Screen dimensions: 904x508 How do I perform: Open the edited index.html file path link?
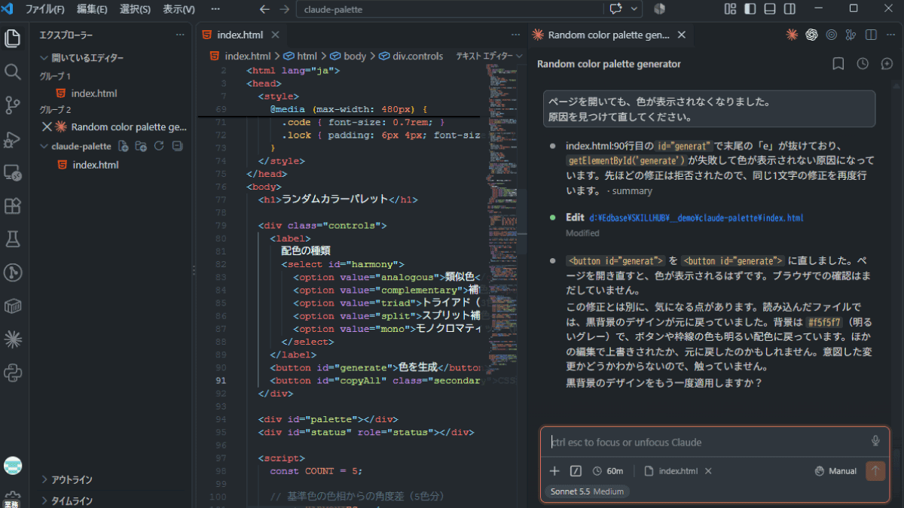pos(697,217)
